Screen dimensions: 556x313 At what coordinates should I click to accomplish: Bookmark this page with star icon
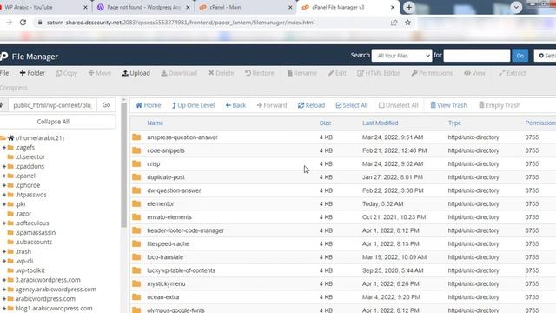click(x=407, y=23)
